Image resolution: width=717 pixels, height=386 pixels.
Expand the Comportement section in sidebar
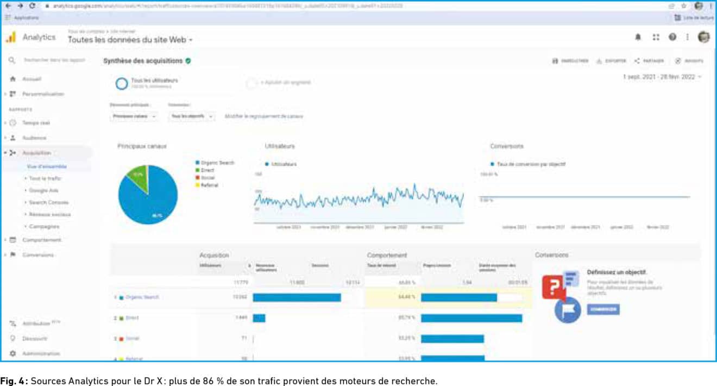tap(41, 240)
